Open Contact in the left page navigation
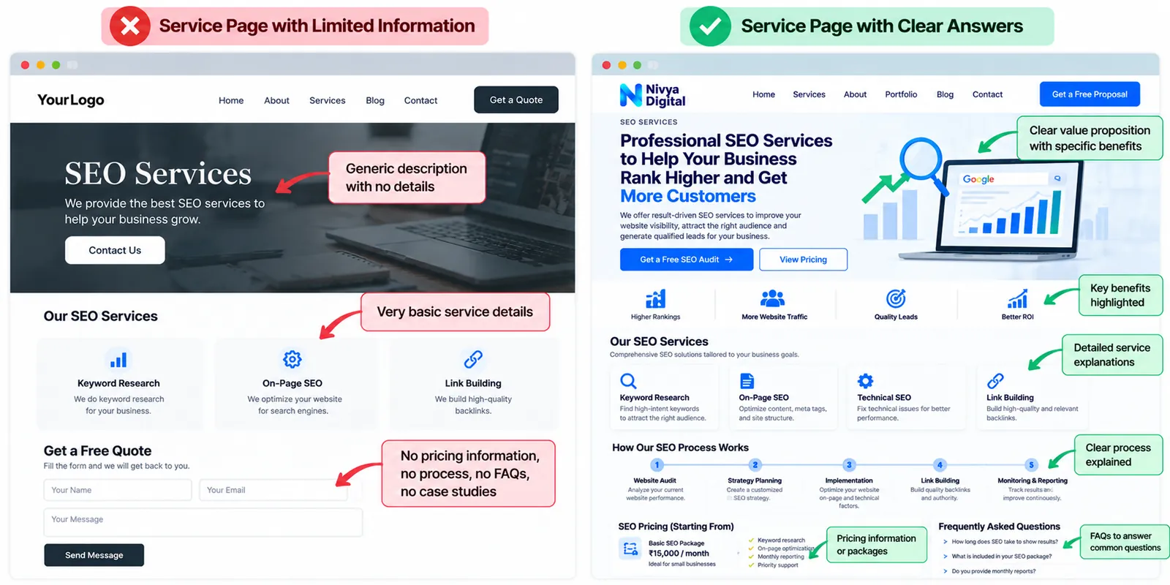 click(420, 101)
